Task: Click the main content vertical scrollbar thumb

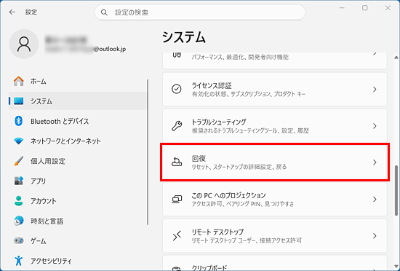Action: tap(396, 191)
